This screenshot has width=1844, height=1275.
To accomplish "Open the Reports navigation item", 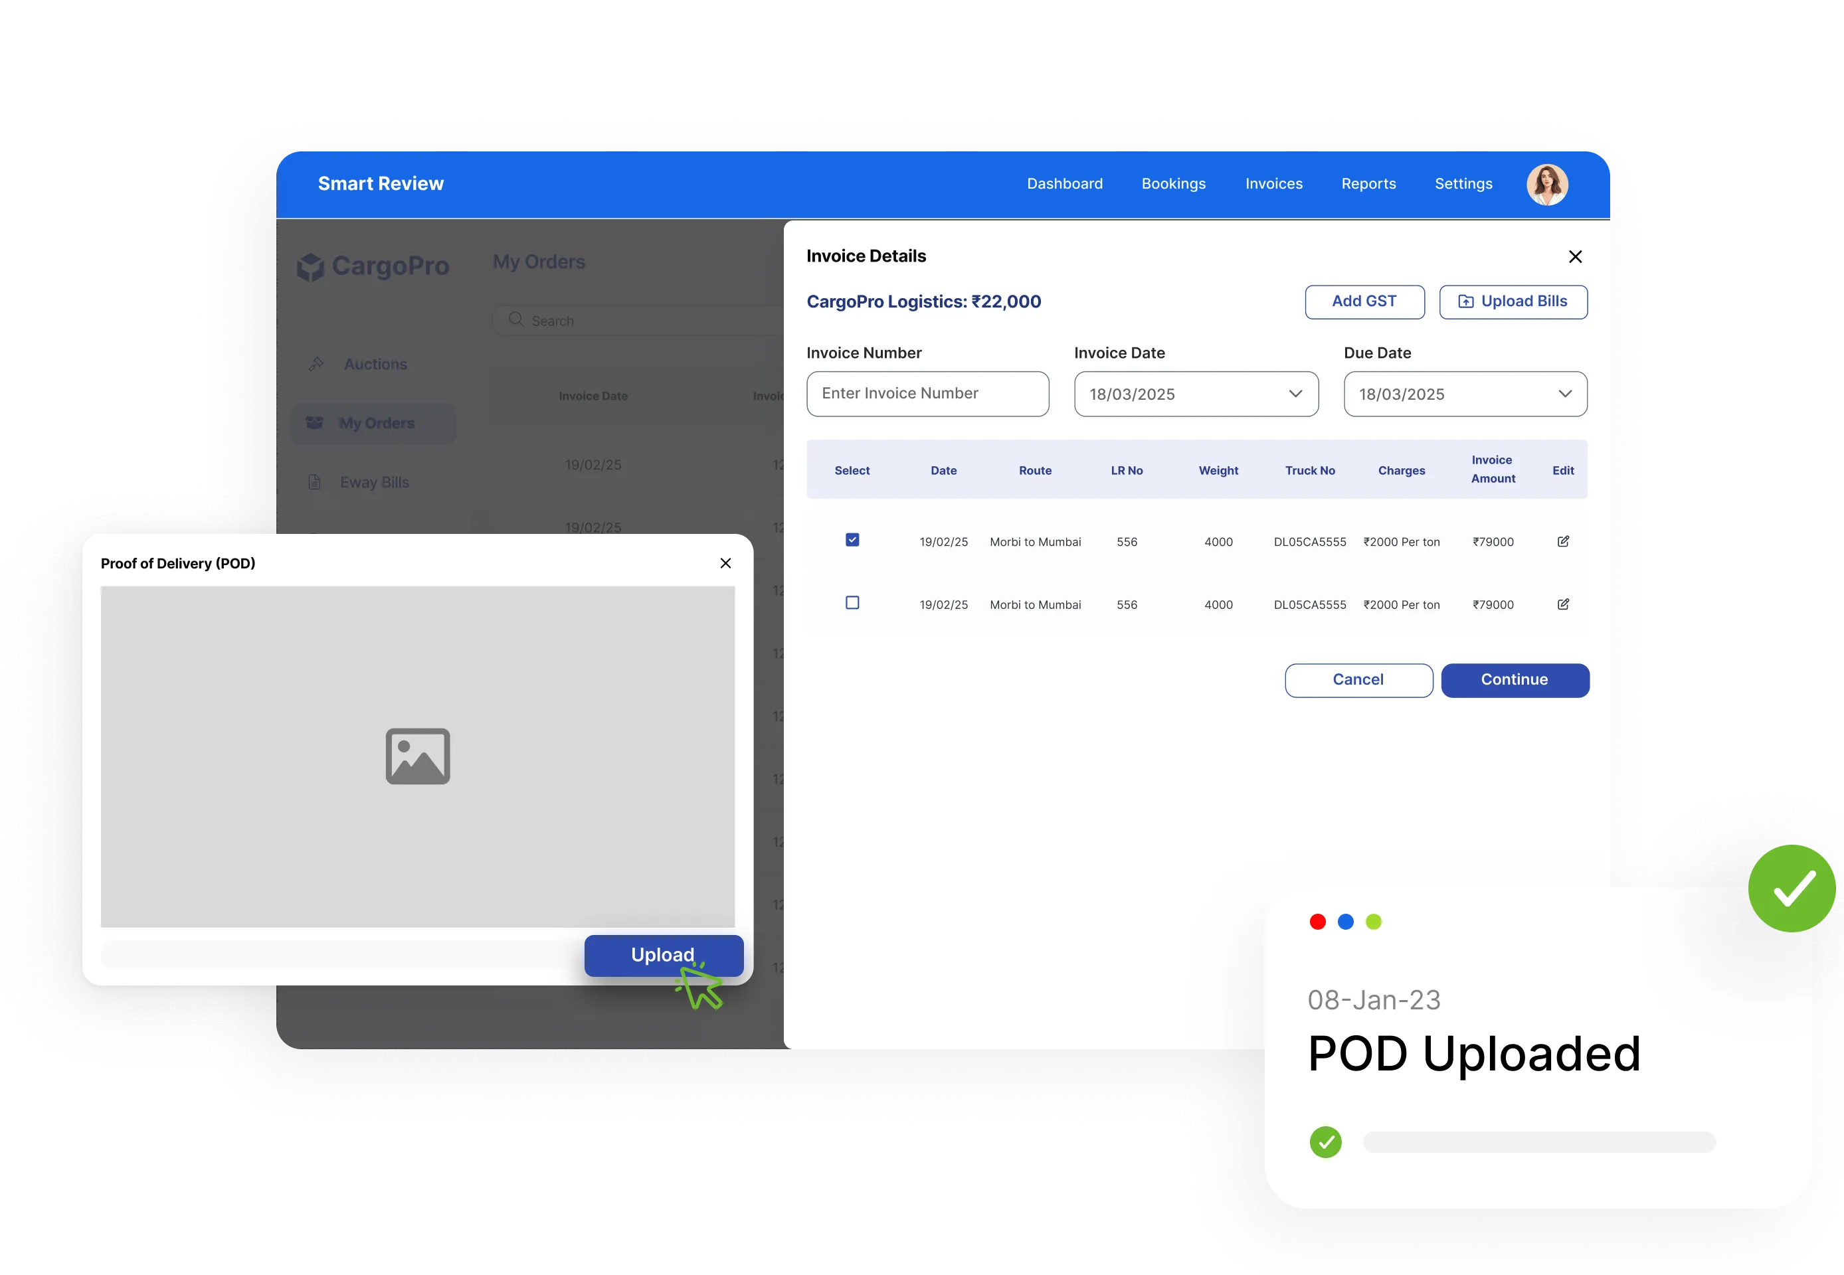I will [x=1368, y=184].
